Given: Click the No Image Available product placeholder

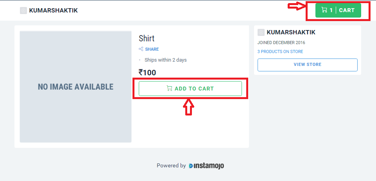Looking at the screenshot, I should click(x=75, y=87).
